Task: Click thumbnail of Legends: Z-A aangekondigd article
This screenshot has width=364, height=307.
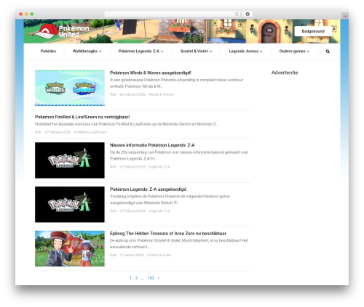Action: tap(70, 205)
